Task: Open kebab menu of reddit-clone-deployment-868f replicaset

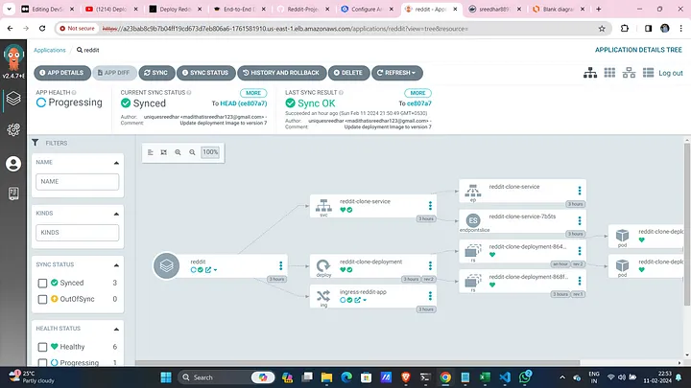Action: [580, 281]
